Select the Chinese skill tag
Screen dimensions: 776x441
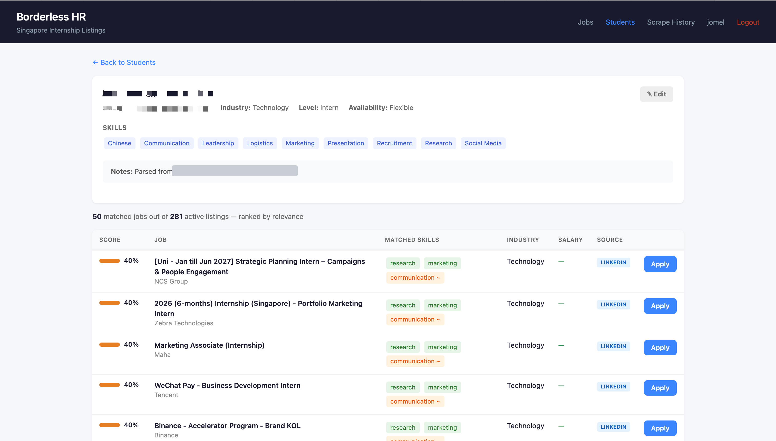[119, 143]
